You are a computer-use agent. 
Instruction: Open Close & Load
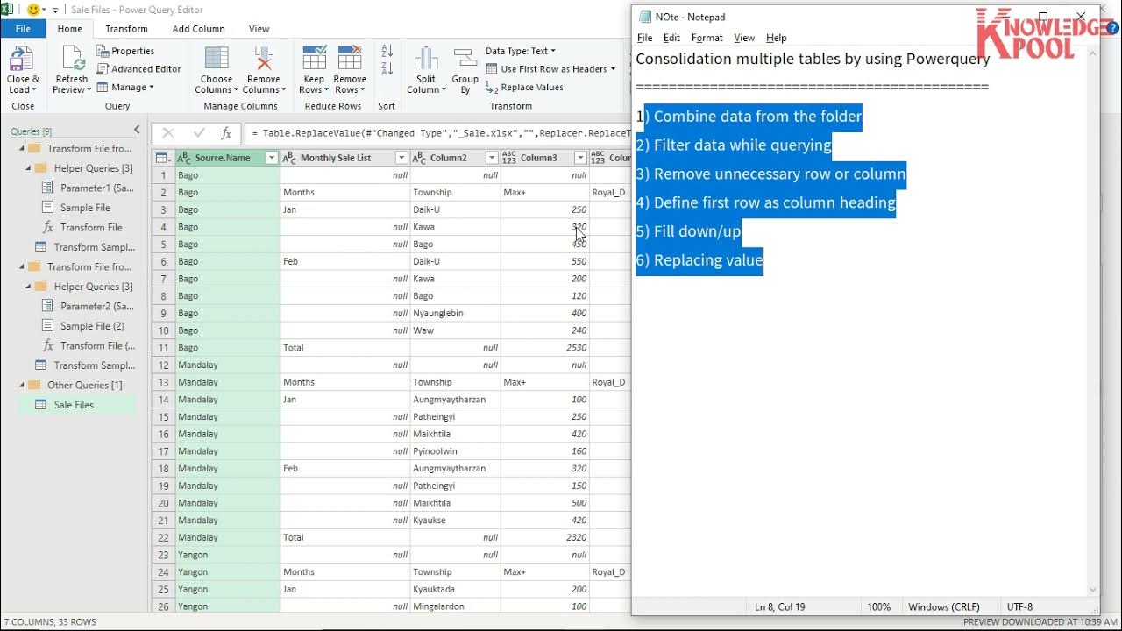(x=23, y=71)
